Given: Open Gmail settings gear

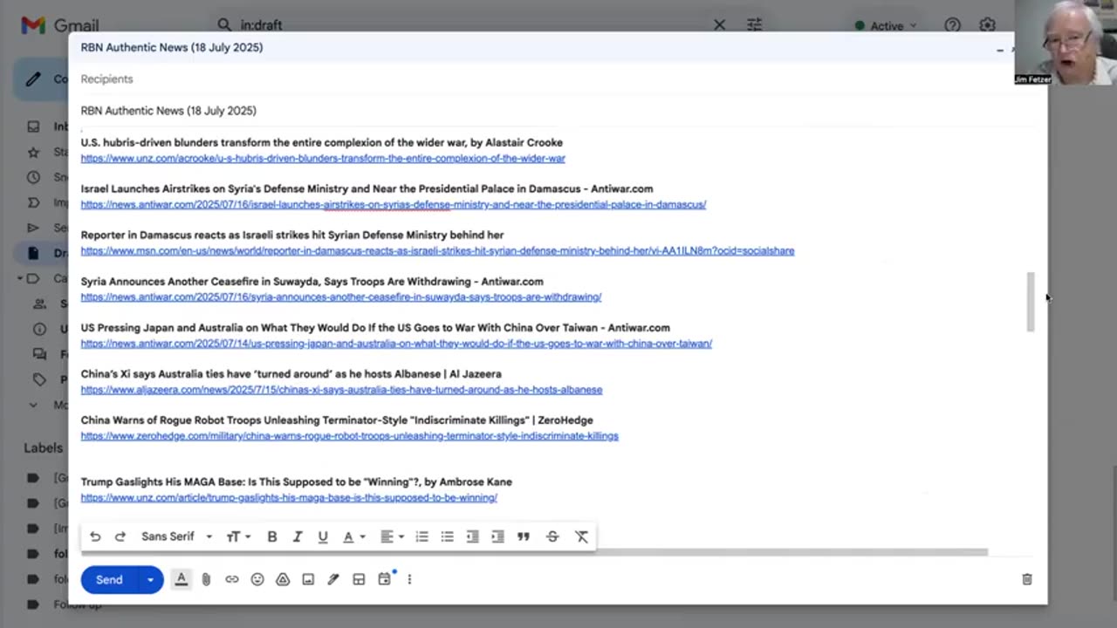Looking at the screenshot, I should pyautogui.click(x=987, y=25).
